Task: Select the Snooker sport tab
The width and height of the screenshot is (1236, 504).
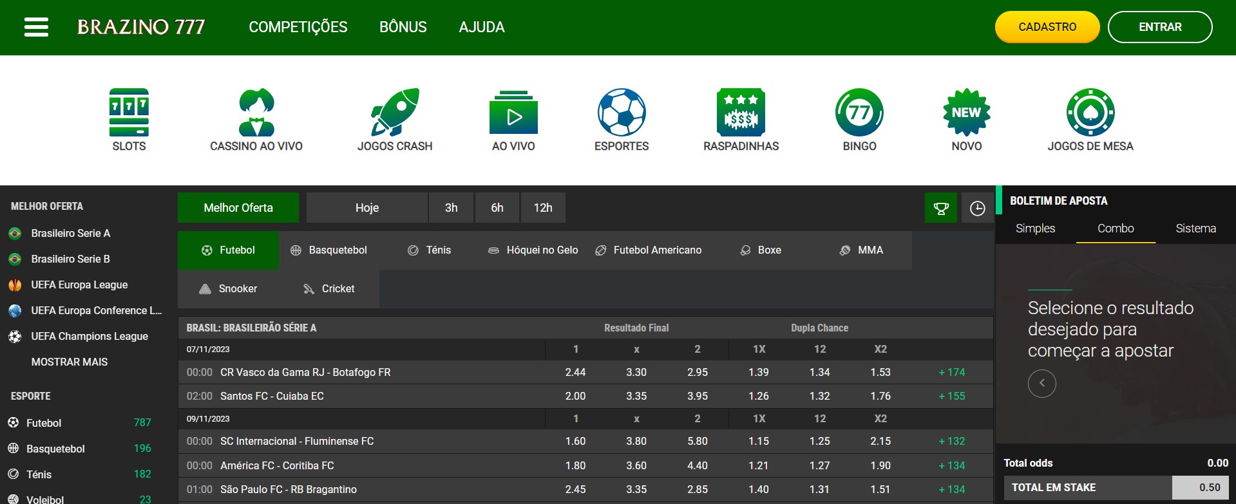Action: point(228,288)
